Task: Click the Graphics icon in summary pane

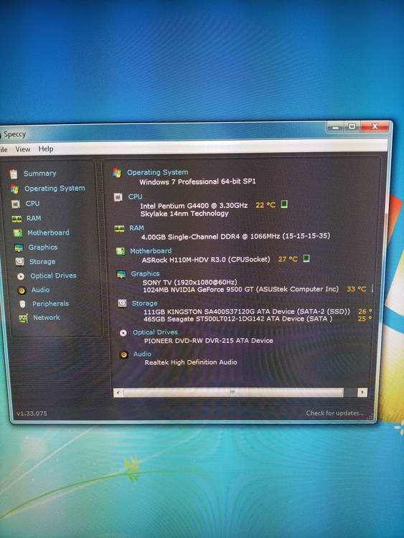Action: tap(121, 274)
